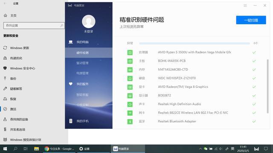Click the 网卡 network card green icon
Screen dimensions: 273x153
[130, 113]
